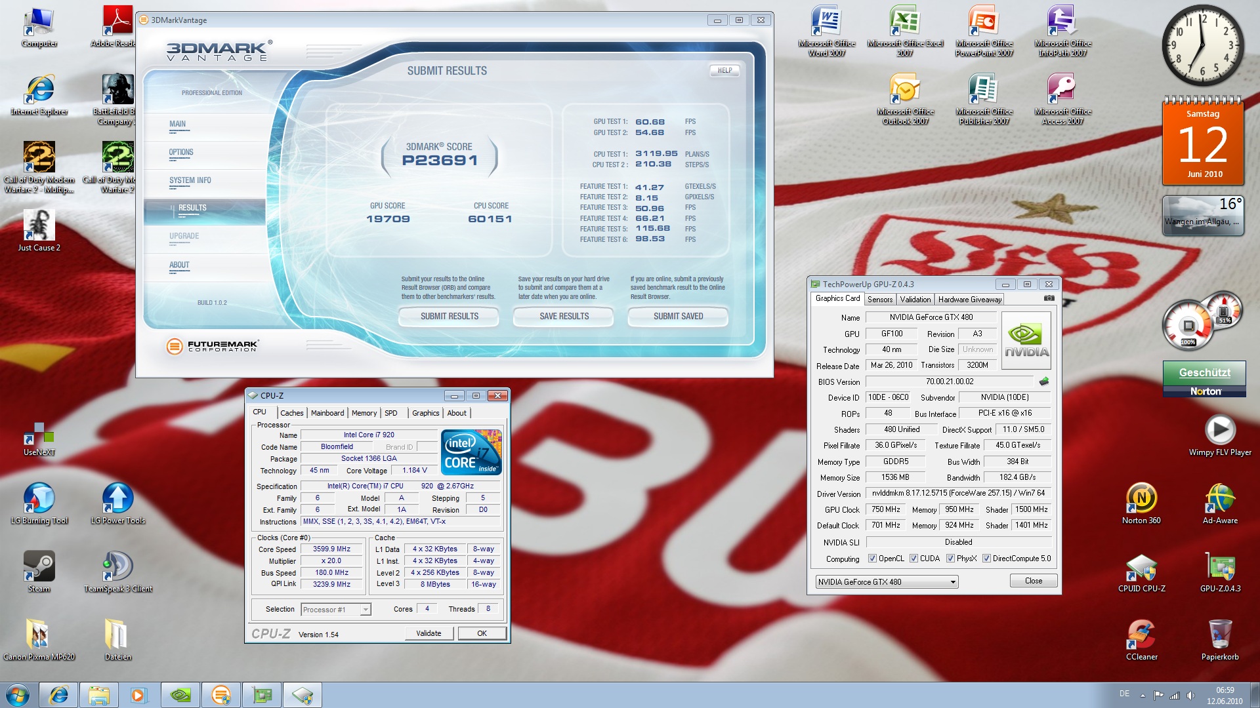
Task: Open the Dateien folder icon
Action: [118, 640]
